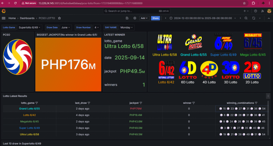Open dashboard settings gear
Screen dimensions: 273x146
coord(135,18)
